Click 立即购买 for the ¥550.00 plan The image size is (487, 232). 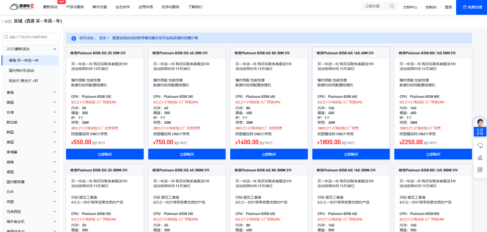pyautogui.click(x=105, y=154)
